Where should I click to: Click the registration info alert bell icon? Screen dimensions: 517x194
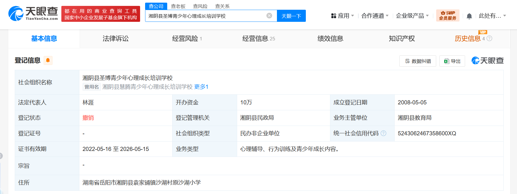click(48, 60)
